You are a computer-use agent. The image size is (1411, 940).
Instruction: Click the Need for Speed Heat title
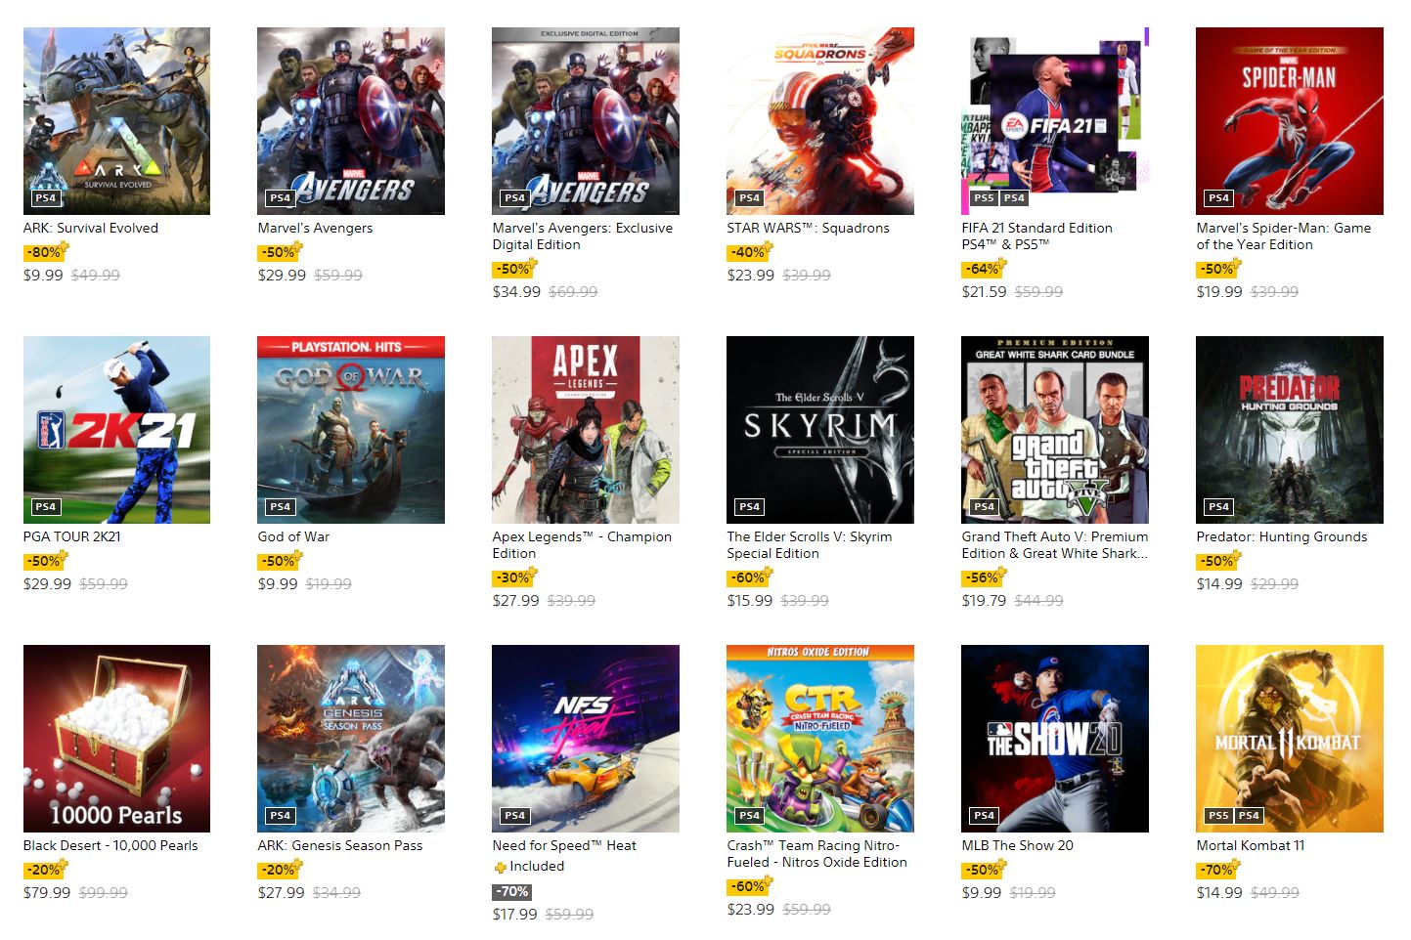point(564,845)
